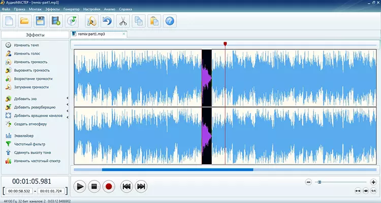Select the Изменить темп effect
This screenshot has height=203, width=381.
point(26,45)
